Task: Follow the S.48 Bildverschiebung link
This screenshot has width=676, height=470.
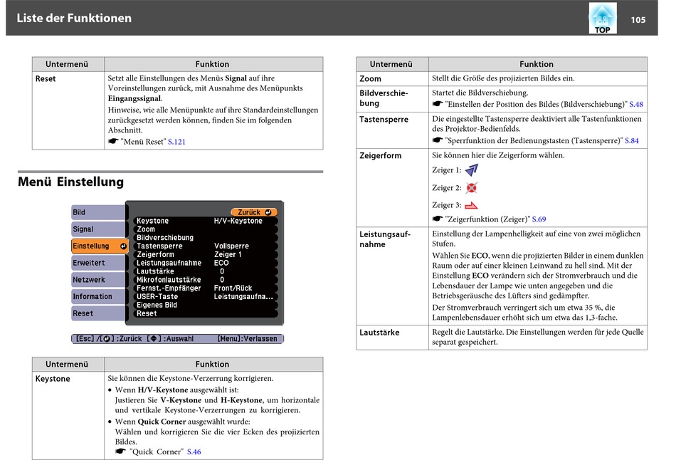Action: click(636, 105)
